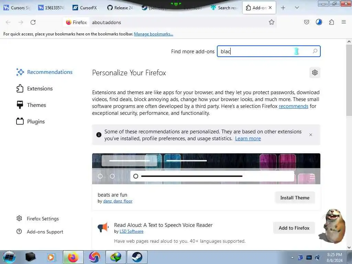Show hidden system tray icons
The image size is (352, 264).
(292, 257)
